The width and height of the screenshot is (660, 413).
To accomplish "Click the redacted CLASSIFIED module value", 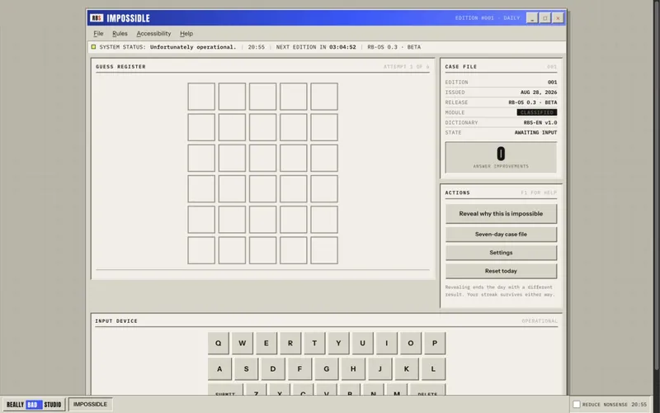I will click(537, 112).
